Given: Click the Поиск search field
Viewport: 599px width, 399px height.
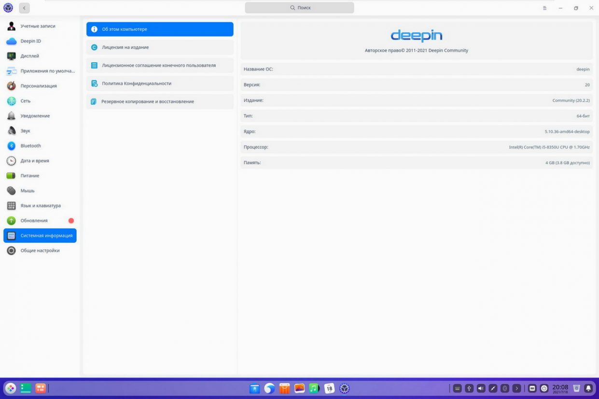Looking at the screenshot, I should click(299, 8).
